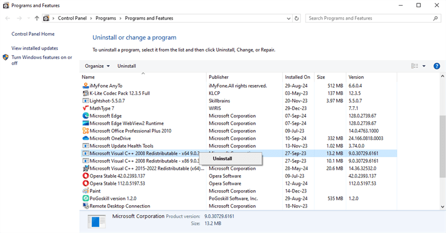Click the Opera Stable 42.0.2393.137 icon
This screenshot has height=233, width=446.
coord(85,176)
